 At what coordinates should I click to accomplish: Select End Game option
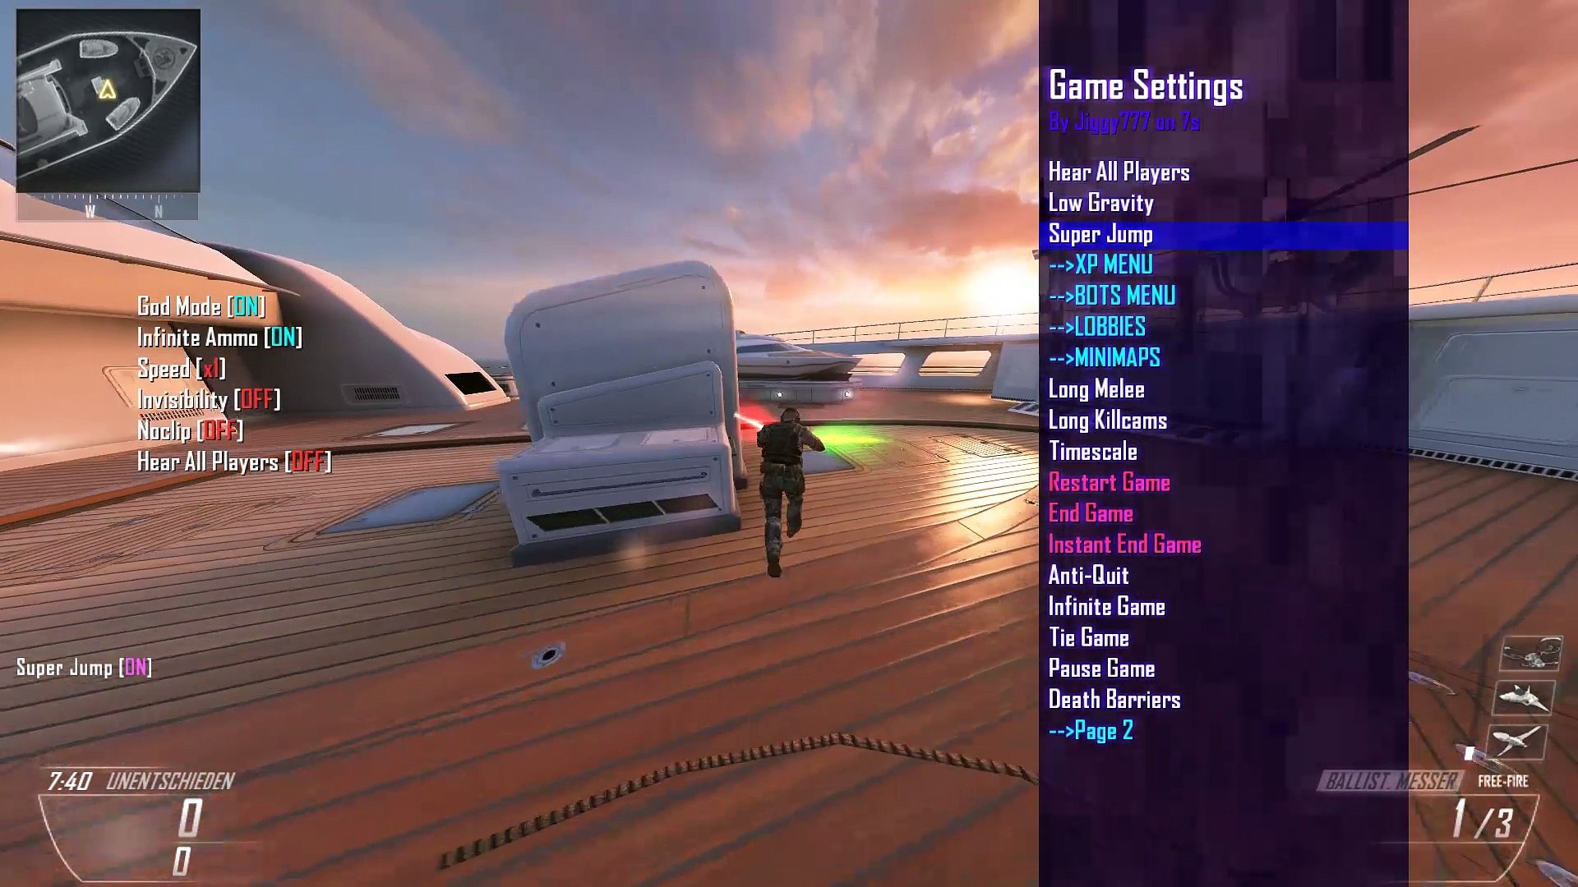(1089, 512)
